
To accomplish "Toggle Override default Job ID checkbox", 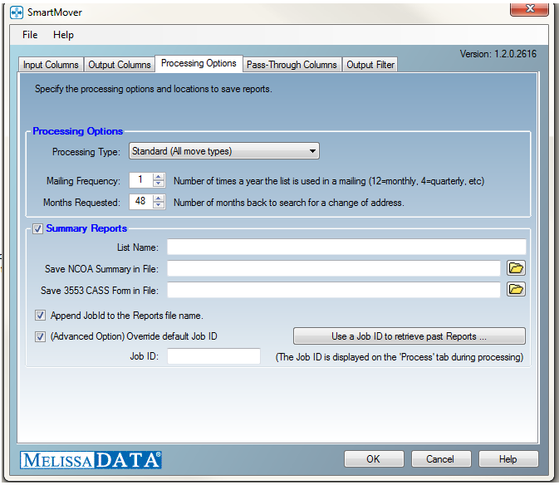I will (40, 336).
